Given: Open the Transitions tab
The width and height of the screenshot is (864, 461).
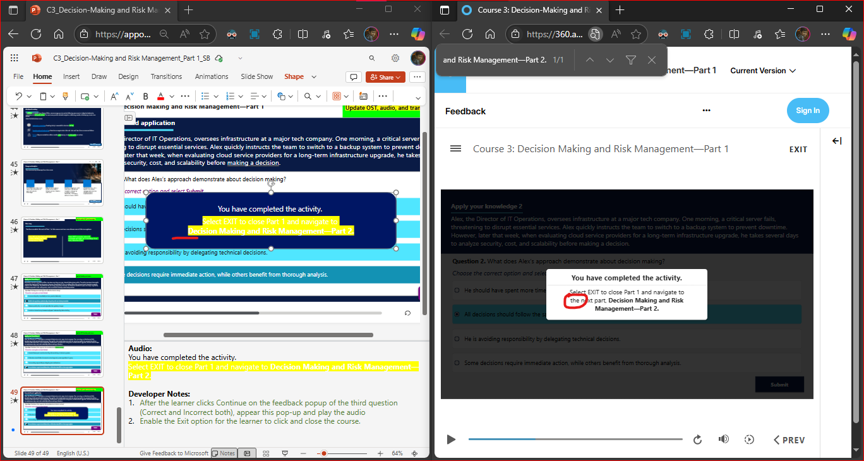Looking at the screenshot, I should click(166, 76).
